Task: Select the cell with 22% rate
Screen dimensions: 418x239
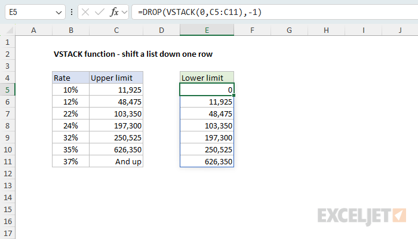Action: coord(71,114)
